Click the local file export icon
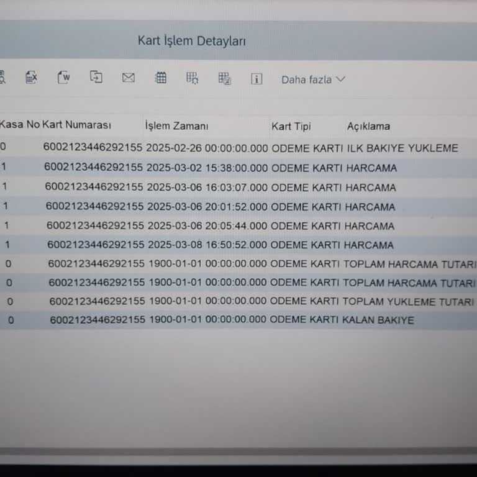 [x=96, y=76]
